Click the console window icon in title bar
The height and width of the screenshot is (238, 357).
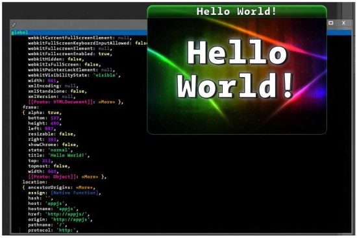(14, 25)
